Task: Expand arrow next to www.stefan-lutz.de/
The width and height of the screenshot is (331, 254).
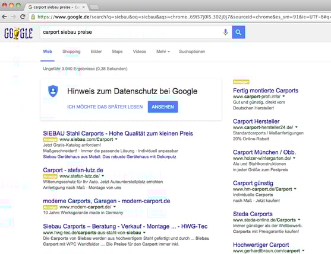Action: point(103,176)
